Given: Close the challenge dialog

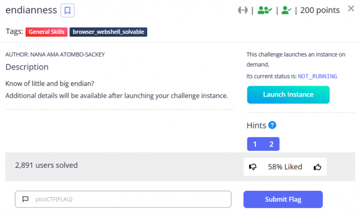Looking at the screenshot, I should 351,9.
